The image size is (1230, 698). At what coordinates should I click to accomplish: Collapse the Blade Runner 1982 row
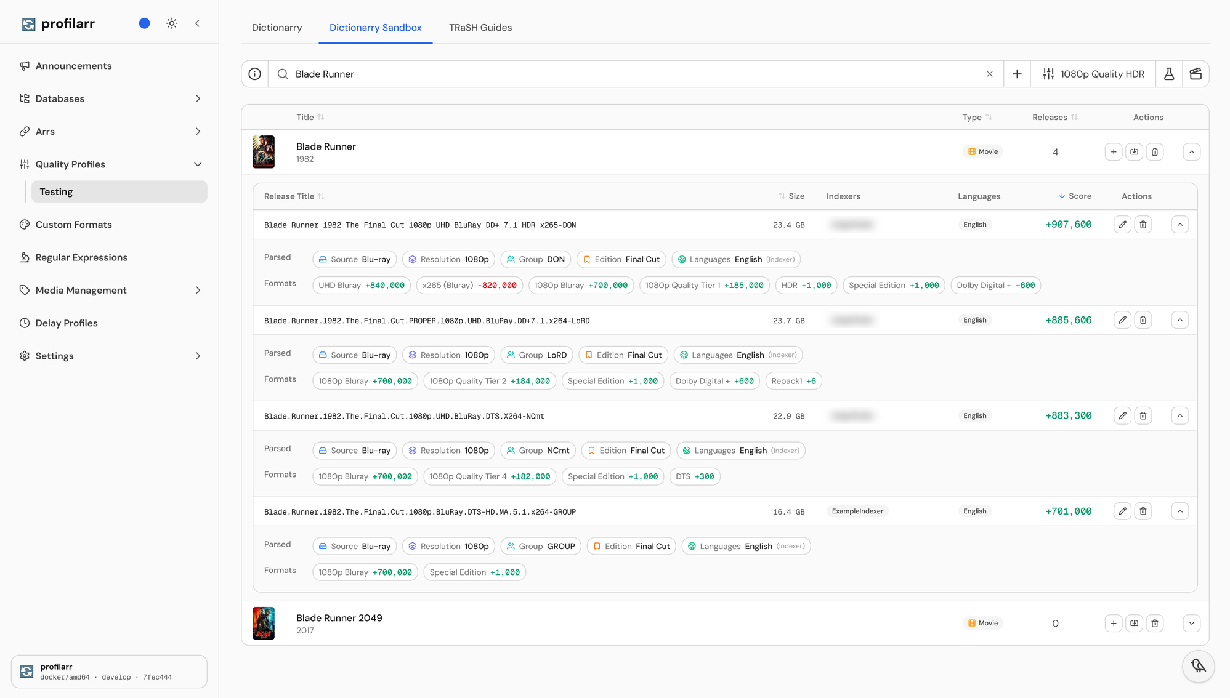1191,152
